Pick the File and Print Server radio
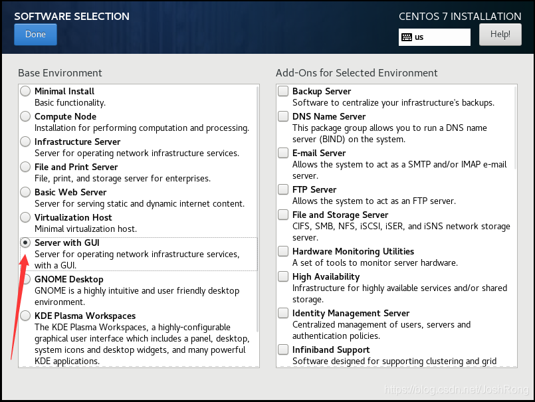The image size is (535, 402). coord(25,167)
